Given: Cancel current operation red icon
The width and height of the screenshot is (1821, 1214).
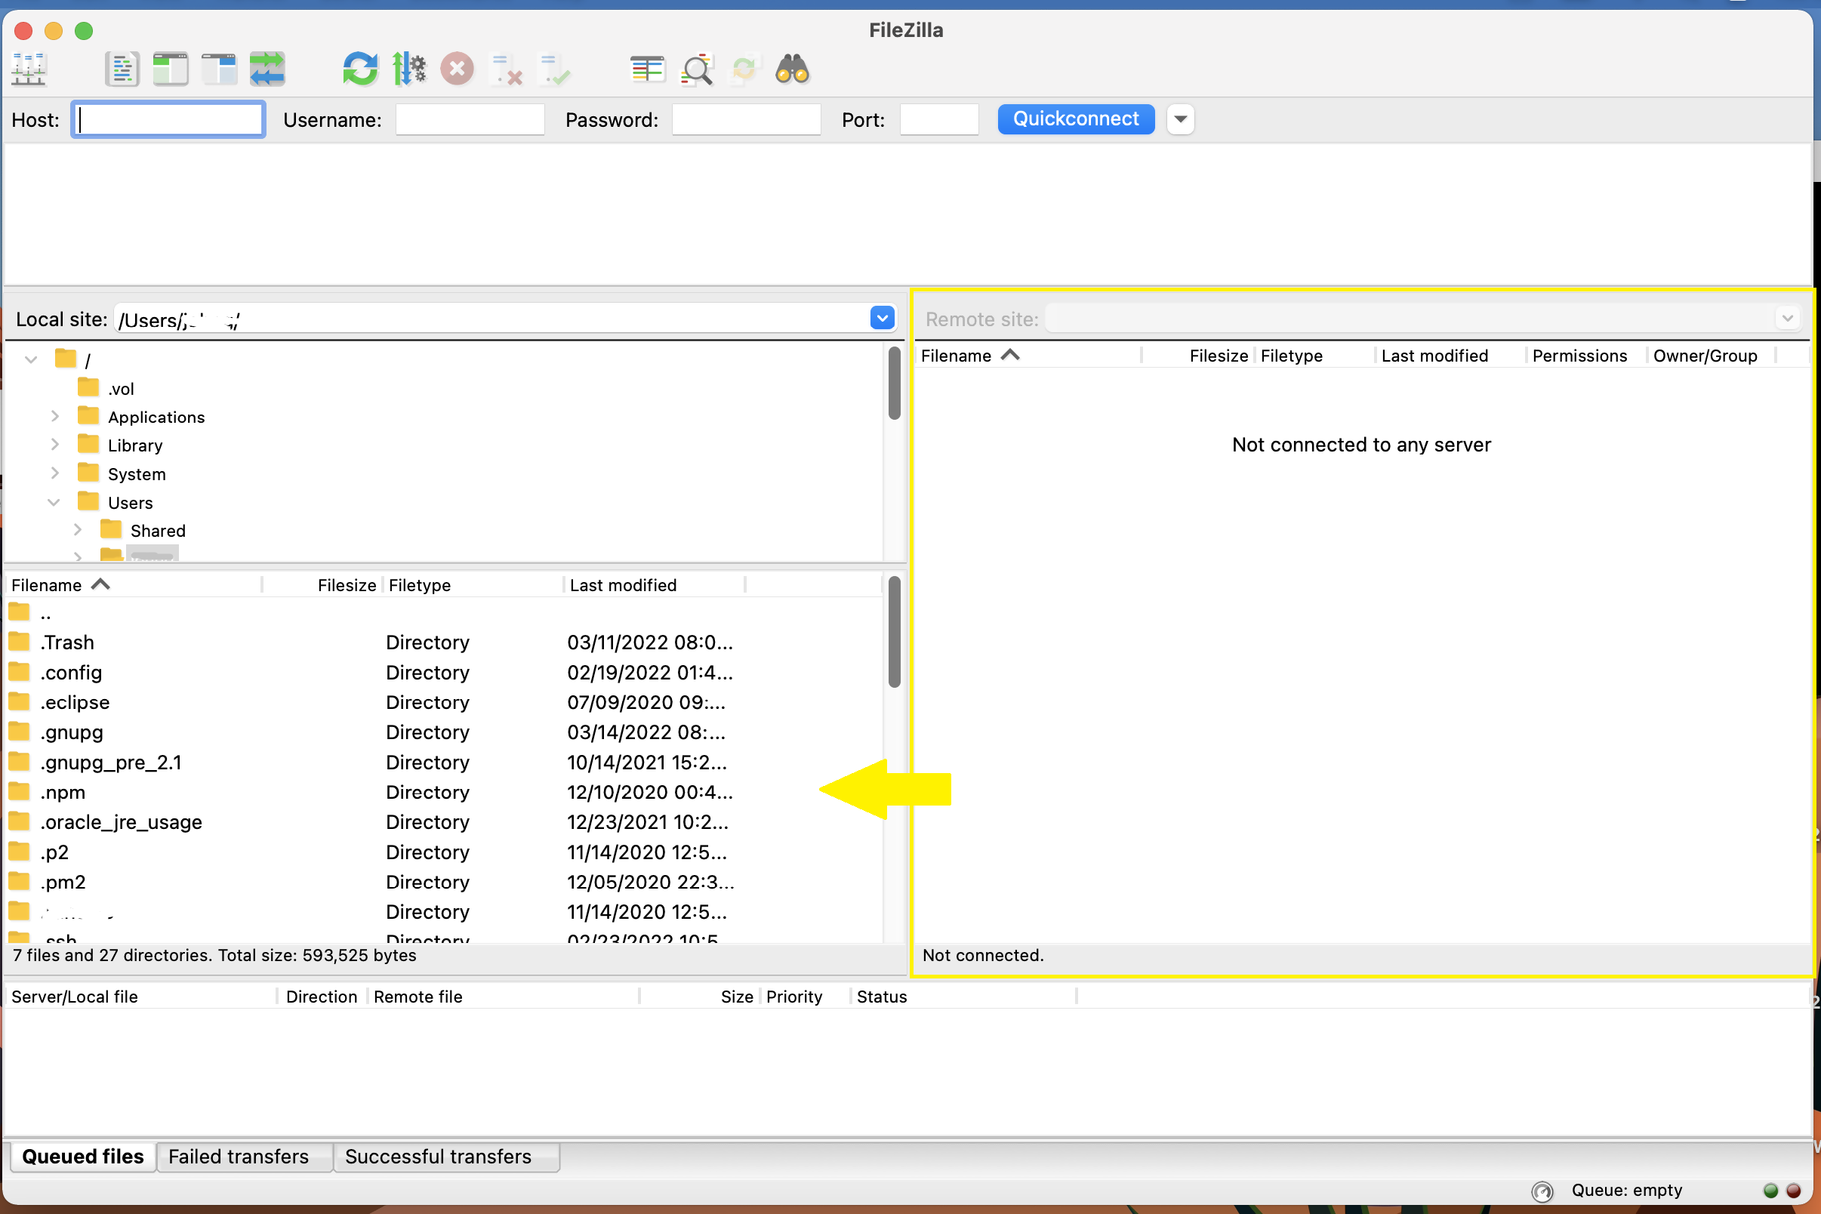Looking at the screenshot, I should [x=458, y=69].
